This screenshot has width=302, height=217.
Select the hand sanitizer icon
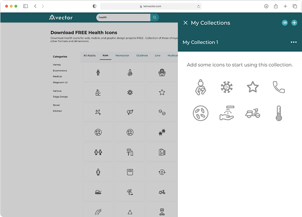coord(226,113)
